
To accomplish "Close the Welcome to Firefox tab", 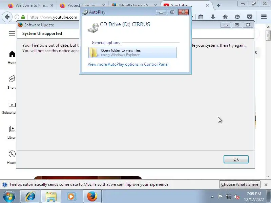I will pyautogui.click(x=52, y=5).
